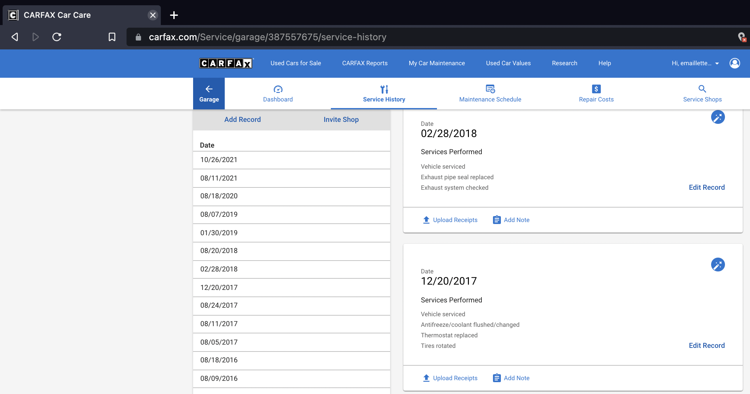Select the Service History tab

[x=384, y=94]
